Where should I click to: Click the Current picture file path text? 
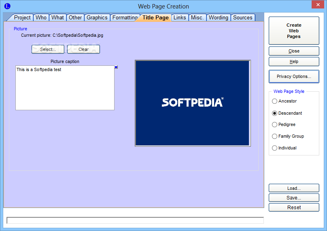tap(78, 35)
